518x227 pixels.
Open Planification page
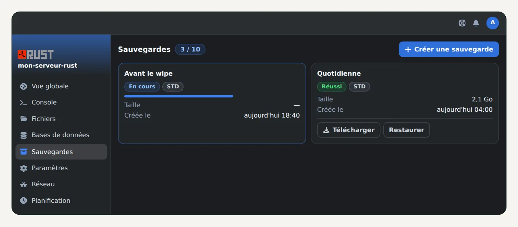(61, 200)
